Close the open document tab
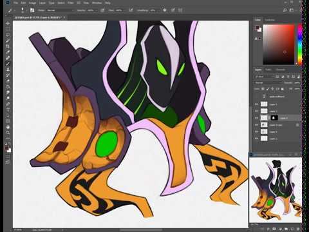309x232 pixels. point(64,17)
